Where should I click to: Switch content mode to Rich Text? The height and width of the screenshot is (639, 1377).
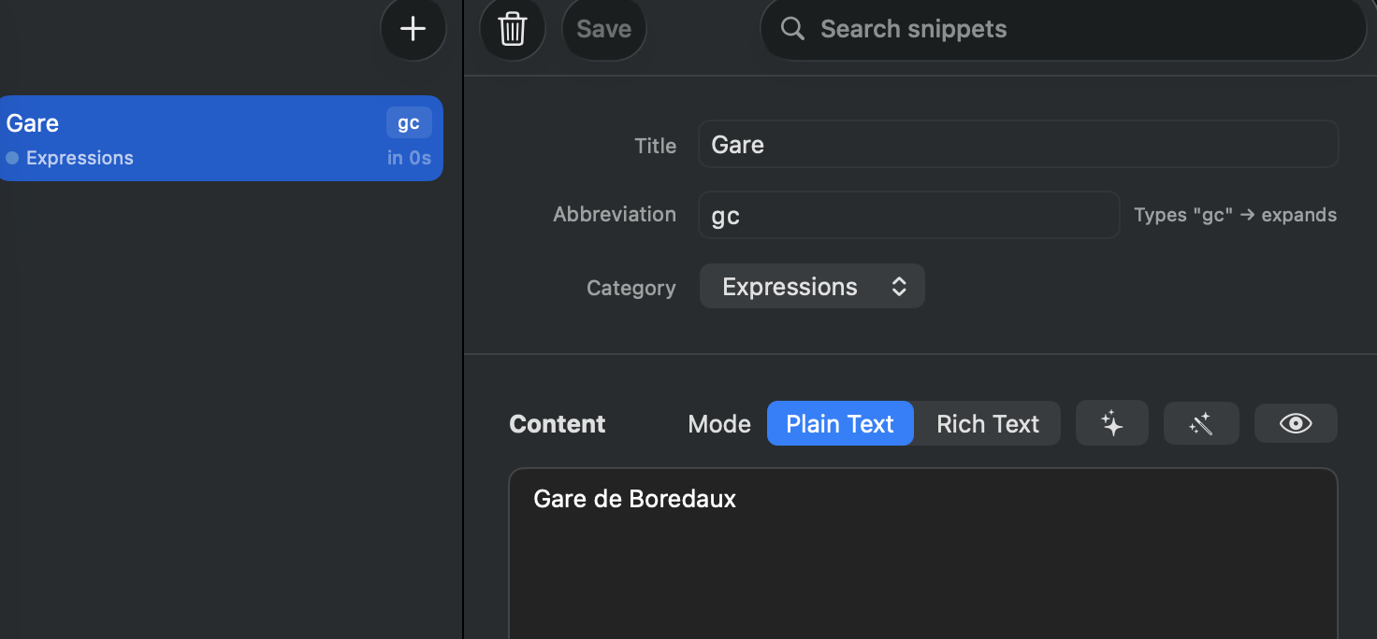coord(988,424)
